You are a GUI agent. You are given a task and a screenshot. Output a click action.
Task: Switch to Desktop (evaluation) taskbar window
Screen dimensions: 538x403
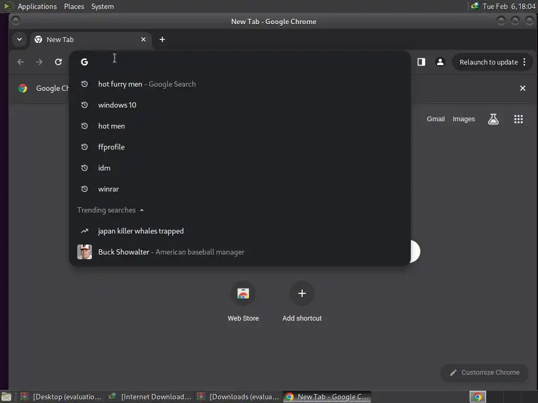coord(62,397)
